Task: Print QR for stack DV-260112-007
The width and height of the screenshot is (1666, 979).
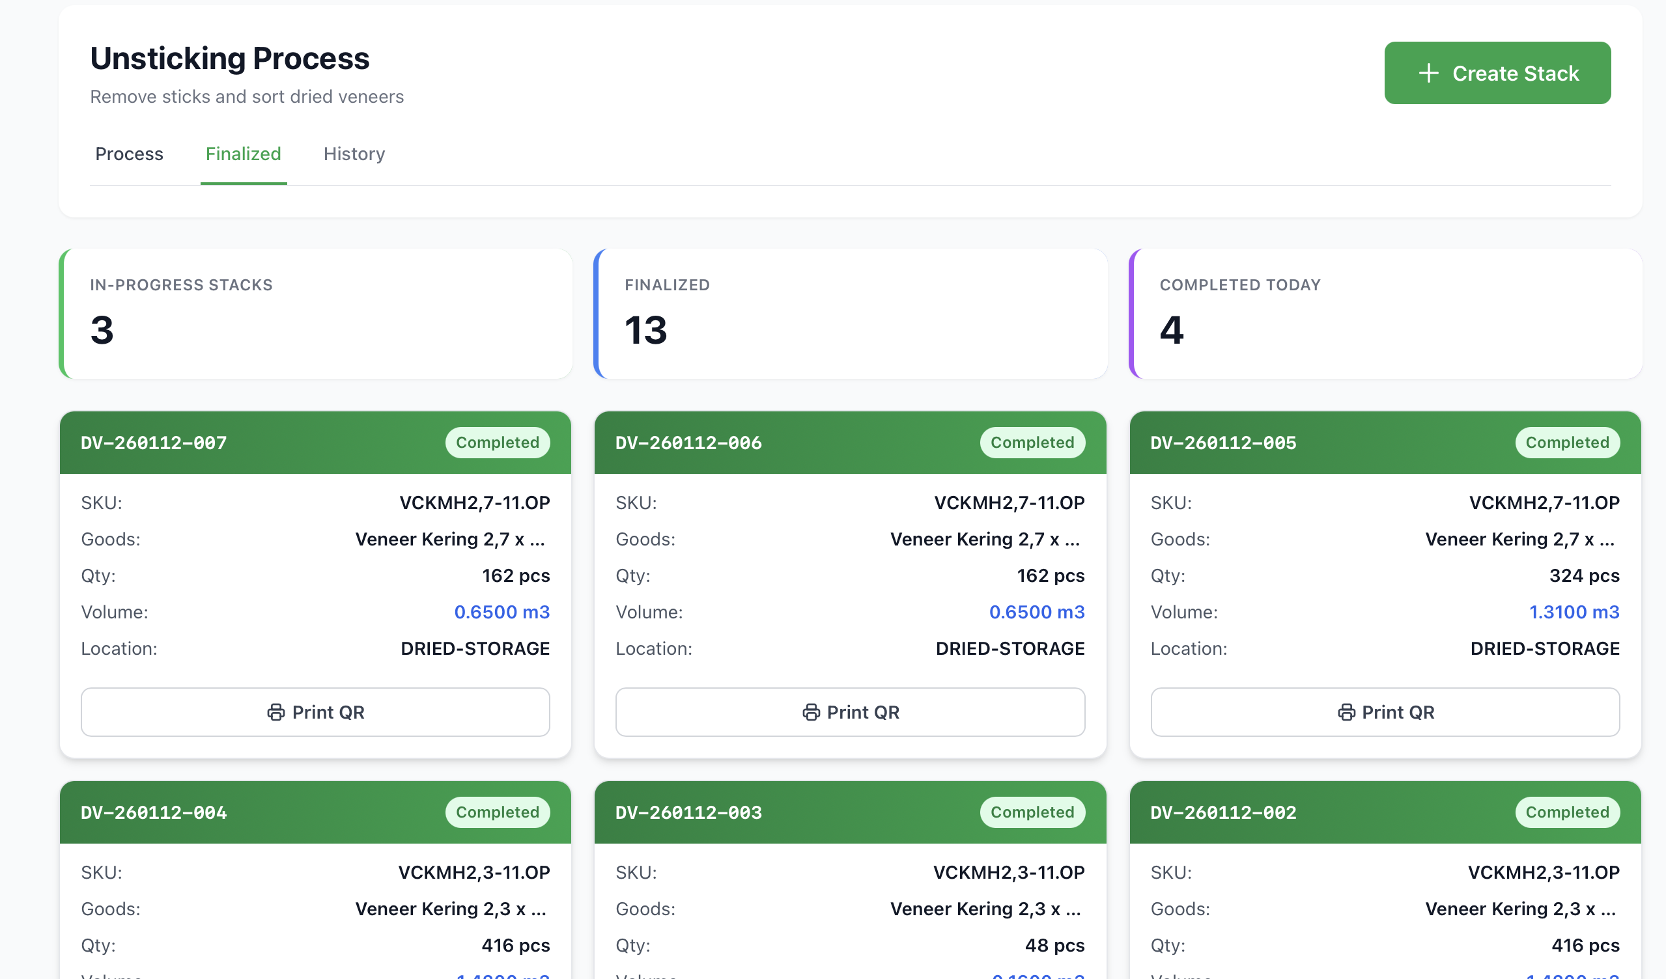Action: tap(315, 712)
